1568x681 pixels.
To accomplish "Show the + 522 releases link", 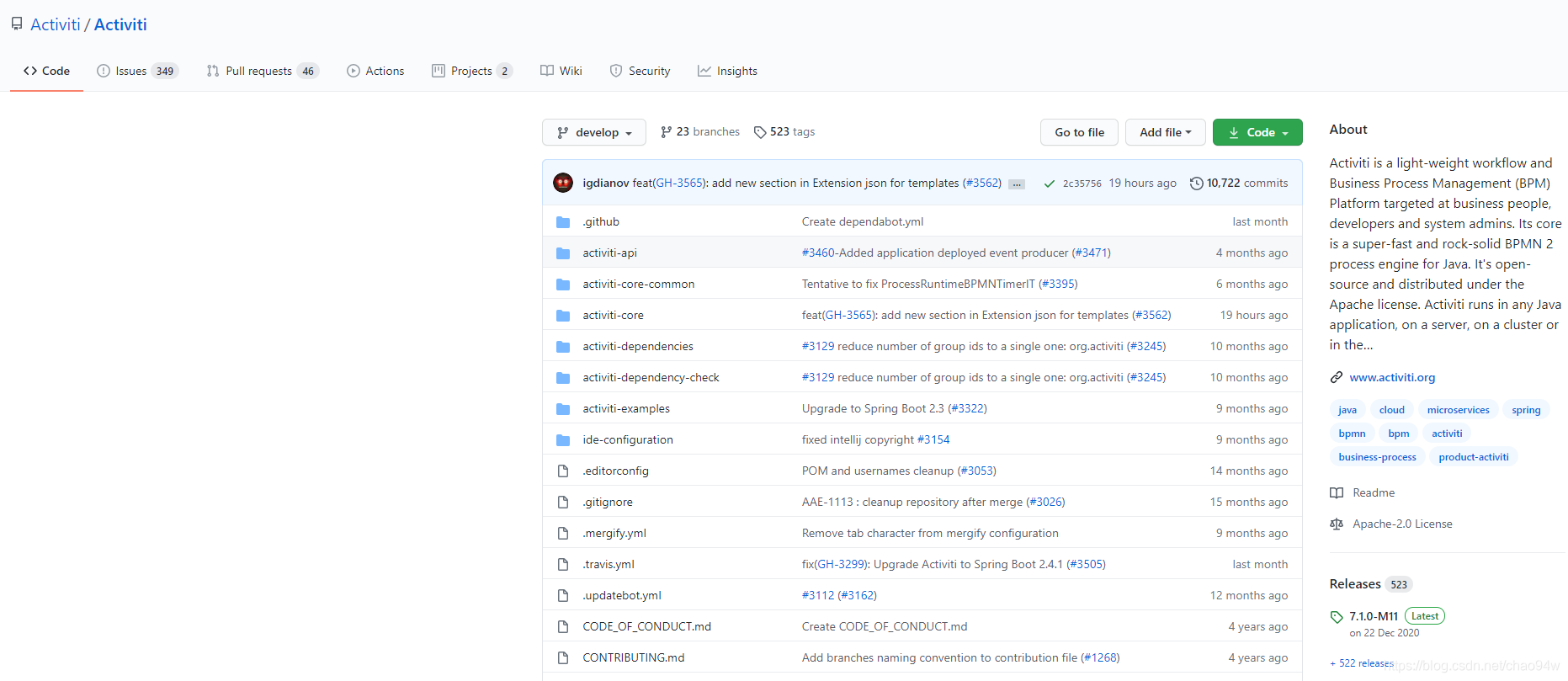I will click(1361, 663).
